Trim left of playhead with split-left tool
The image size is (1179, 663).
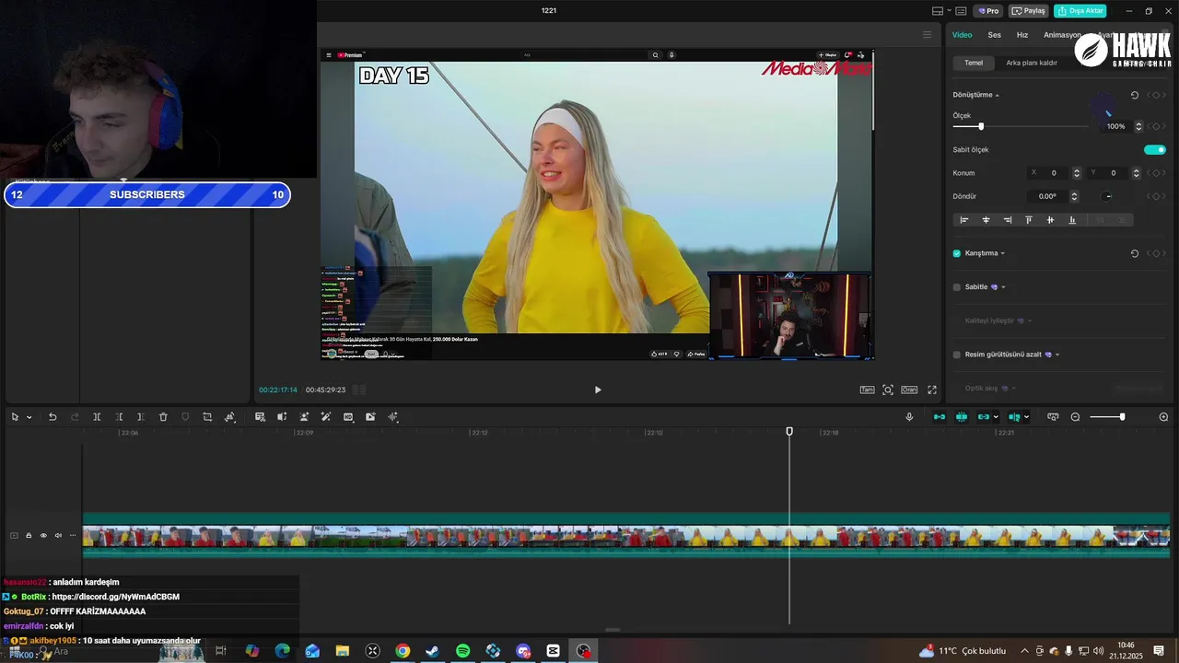click(120, 417)
